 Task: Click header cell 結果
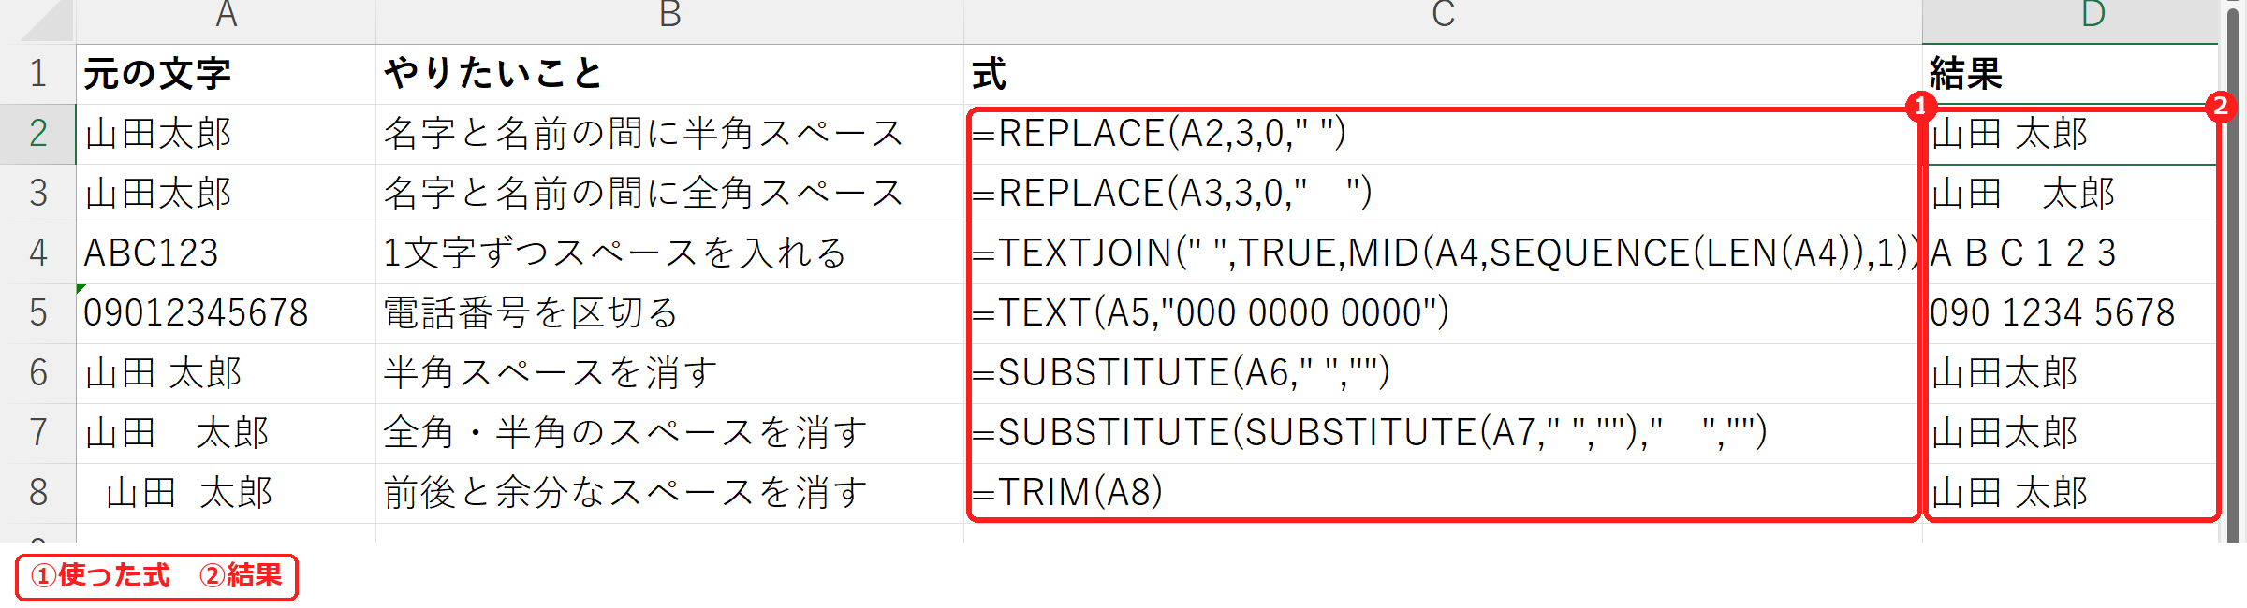point(2070,74)
